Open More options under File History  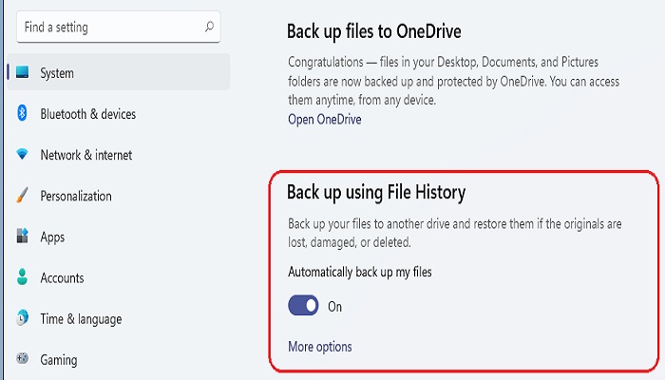coord(319,347)
